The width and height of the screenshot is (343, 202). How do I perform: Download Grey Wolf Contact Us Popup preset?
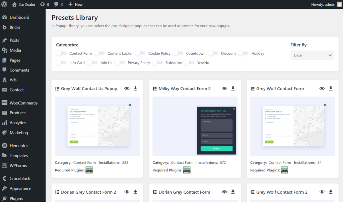pos(135,88)
